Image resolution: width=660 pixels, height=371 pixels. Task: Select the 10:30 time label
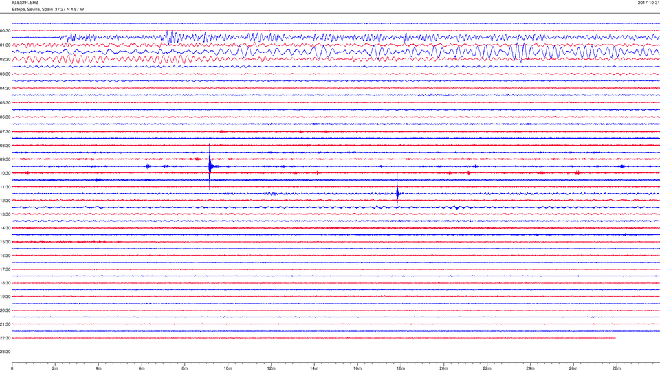coord(5,173)
